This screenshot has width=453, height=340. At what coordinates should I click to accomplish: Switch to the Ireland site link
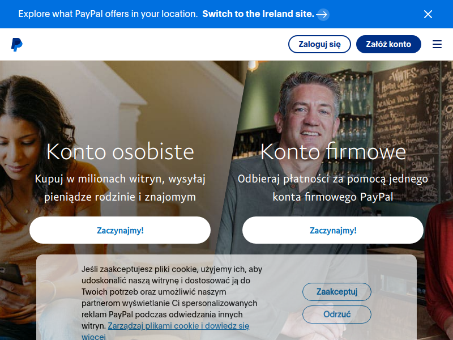(x=258, y=14)
